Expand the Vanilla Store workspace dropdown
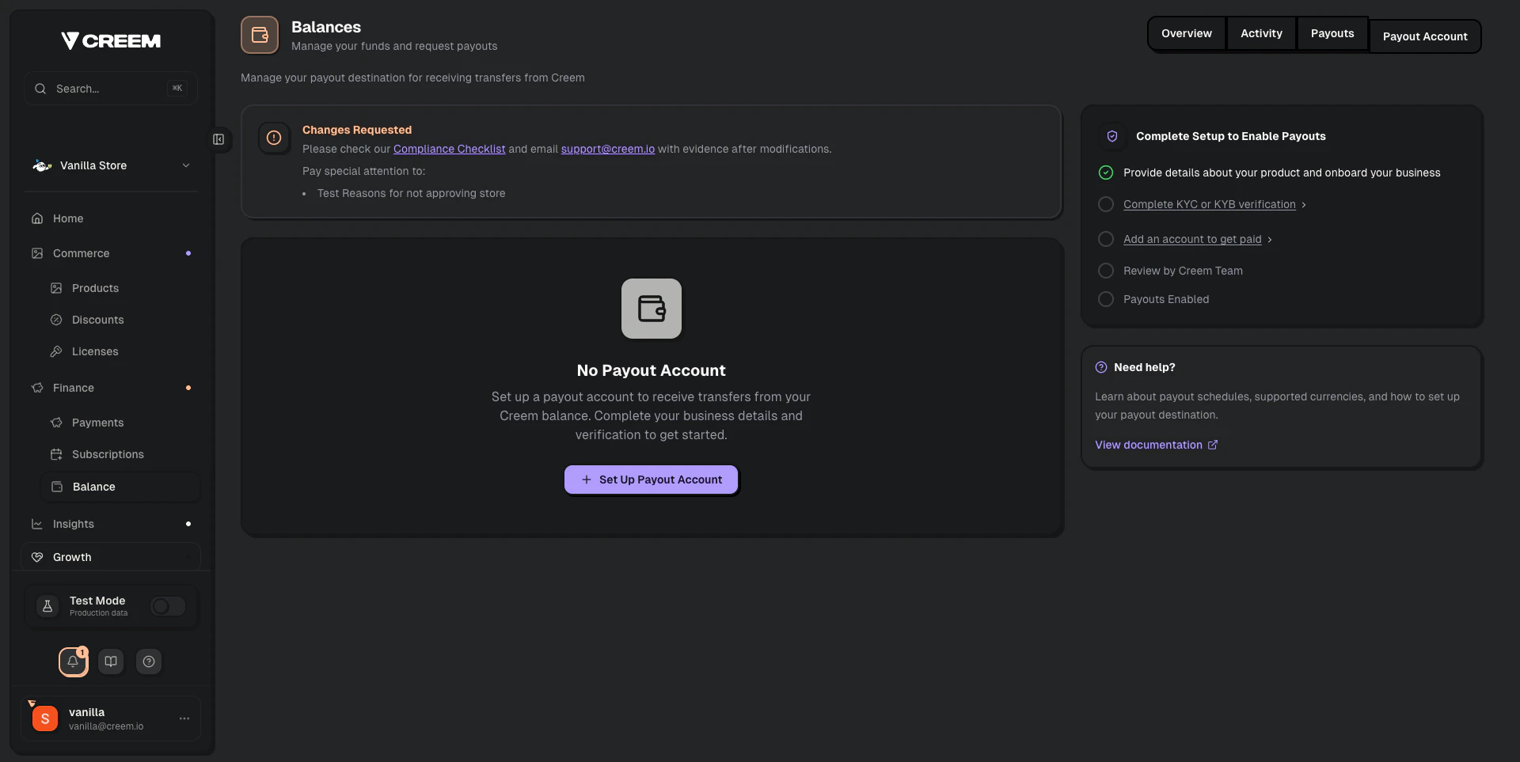 coord(185,165)
